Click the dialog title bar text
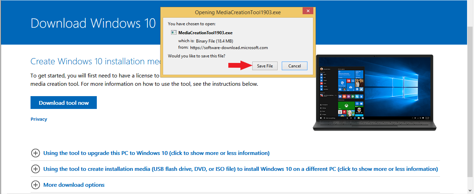474x194 pixels. pyautogui.click(x=238, y=12)
